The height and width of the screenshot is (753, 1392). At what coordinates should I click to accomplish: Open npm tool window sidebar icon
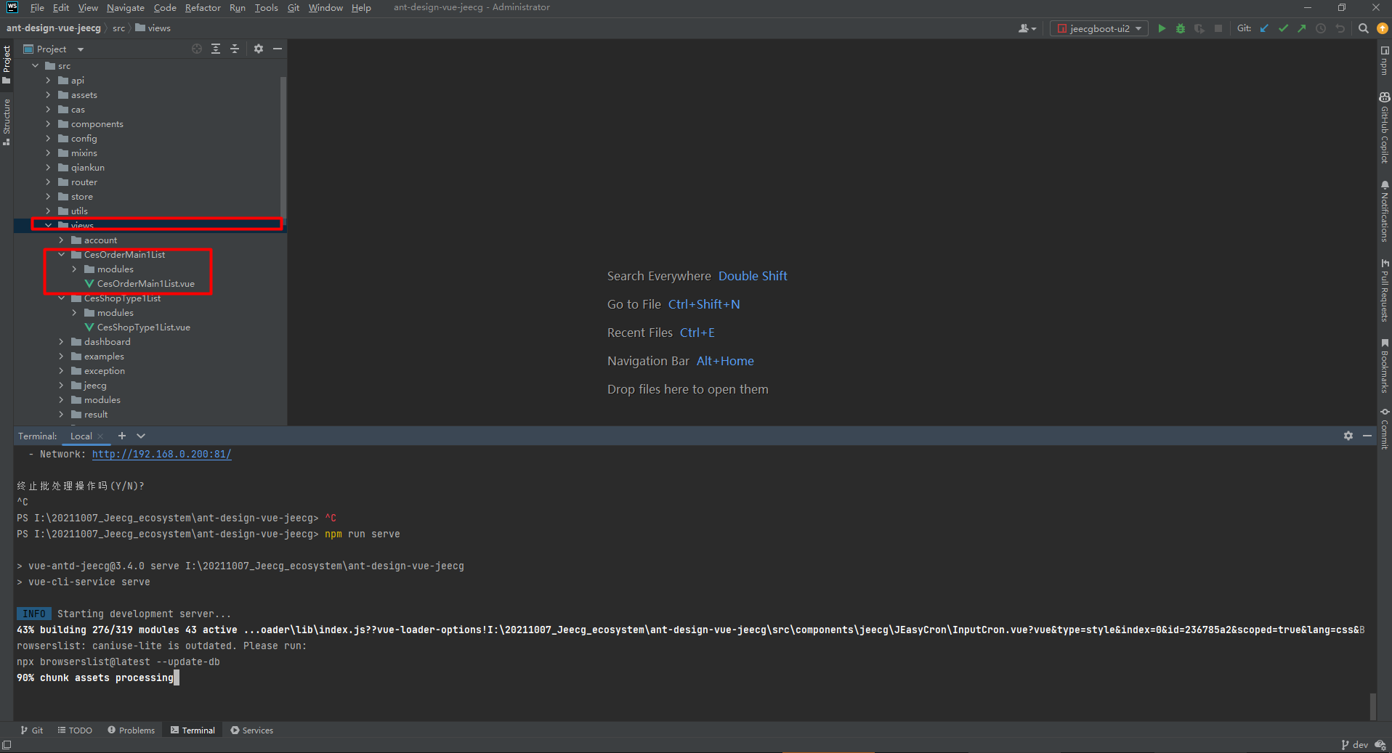[1385, 61]
